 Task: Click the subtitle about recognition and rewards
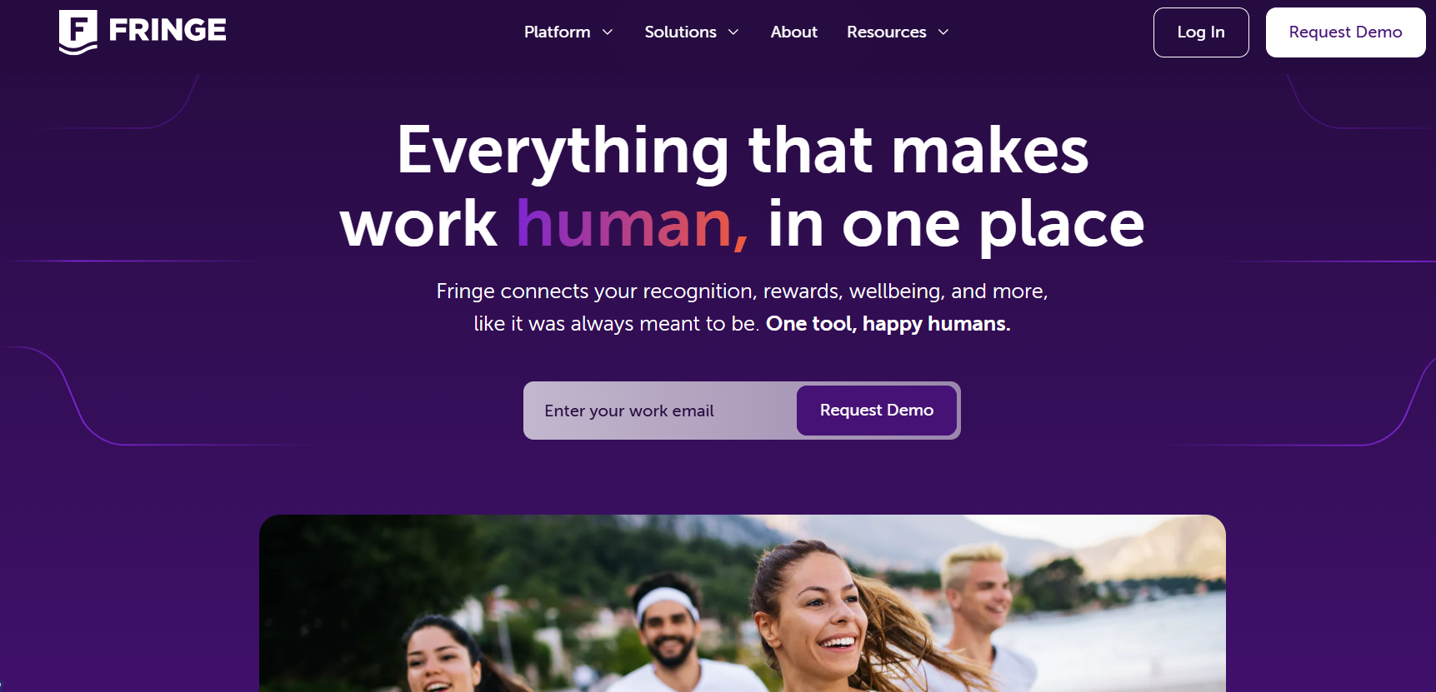[x=742, y=307]
